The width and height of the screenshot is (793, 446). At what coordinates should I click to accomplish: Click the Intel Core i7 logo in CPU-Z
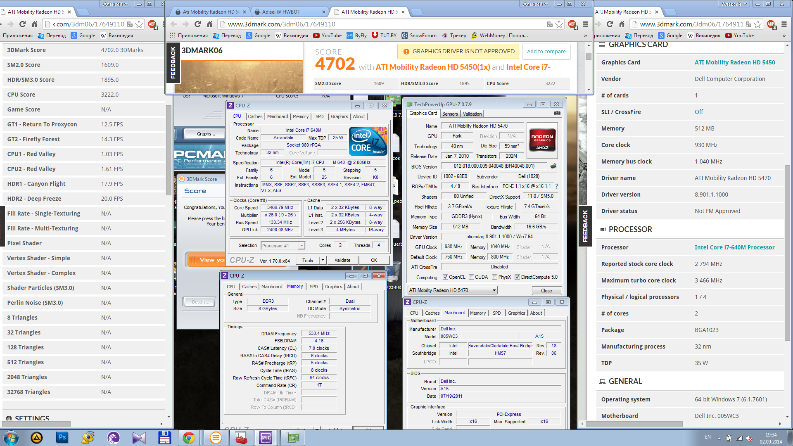pyautogui.click(x=368, y=141)
